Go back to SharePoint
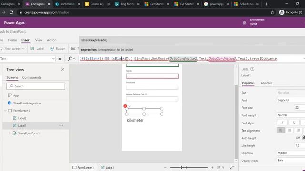Image resolution: width=305 pixels, height=171 pixels. (13, 31)
